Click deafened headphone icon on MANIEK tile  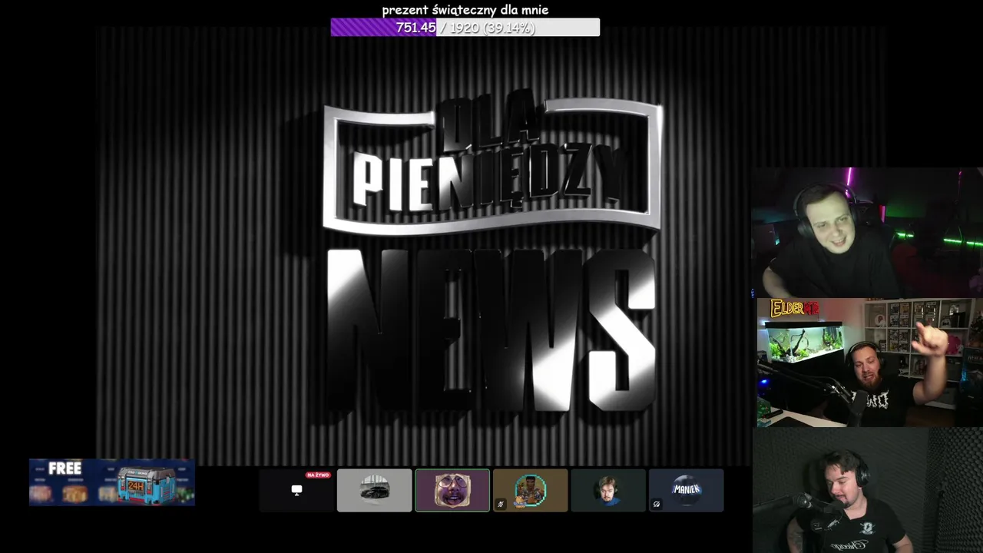657,505
